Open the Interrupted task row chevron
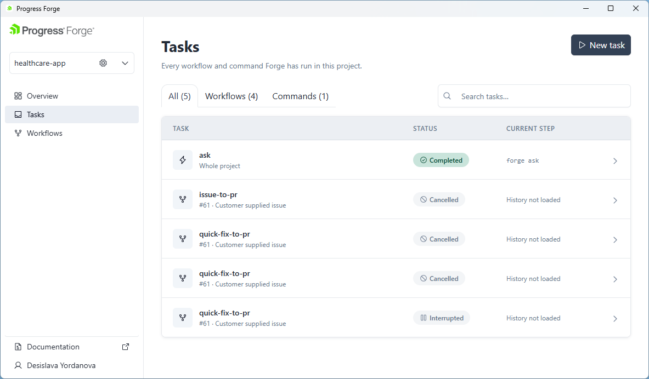Screen dimensions: 649x379 pyautogui.click(x=615, y=319)
